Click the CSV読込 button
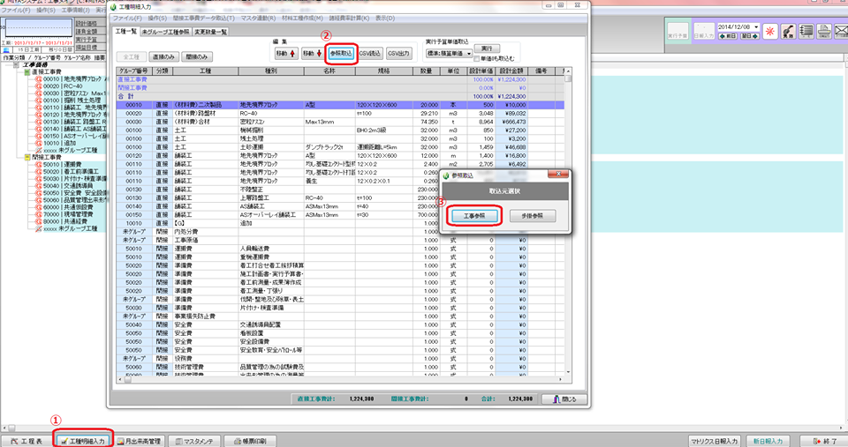 (x=370, y=54)
